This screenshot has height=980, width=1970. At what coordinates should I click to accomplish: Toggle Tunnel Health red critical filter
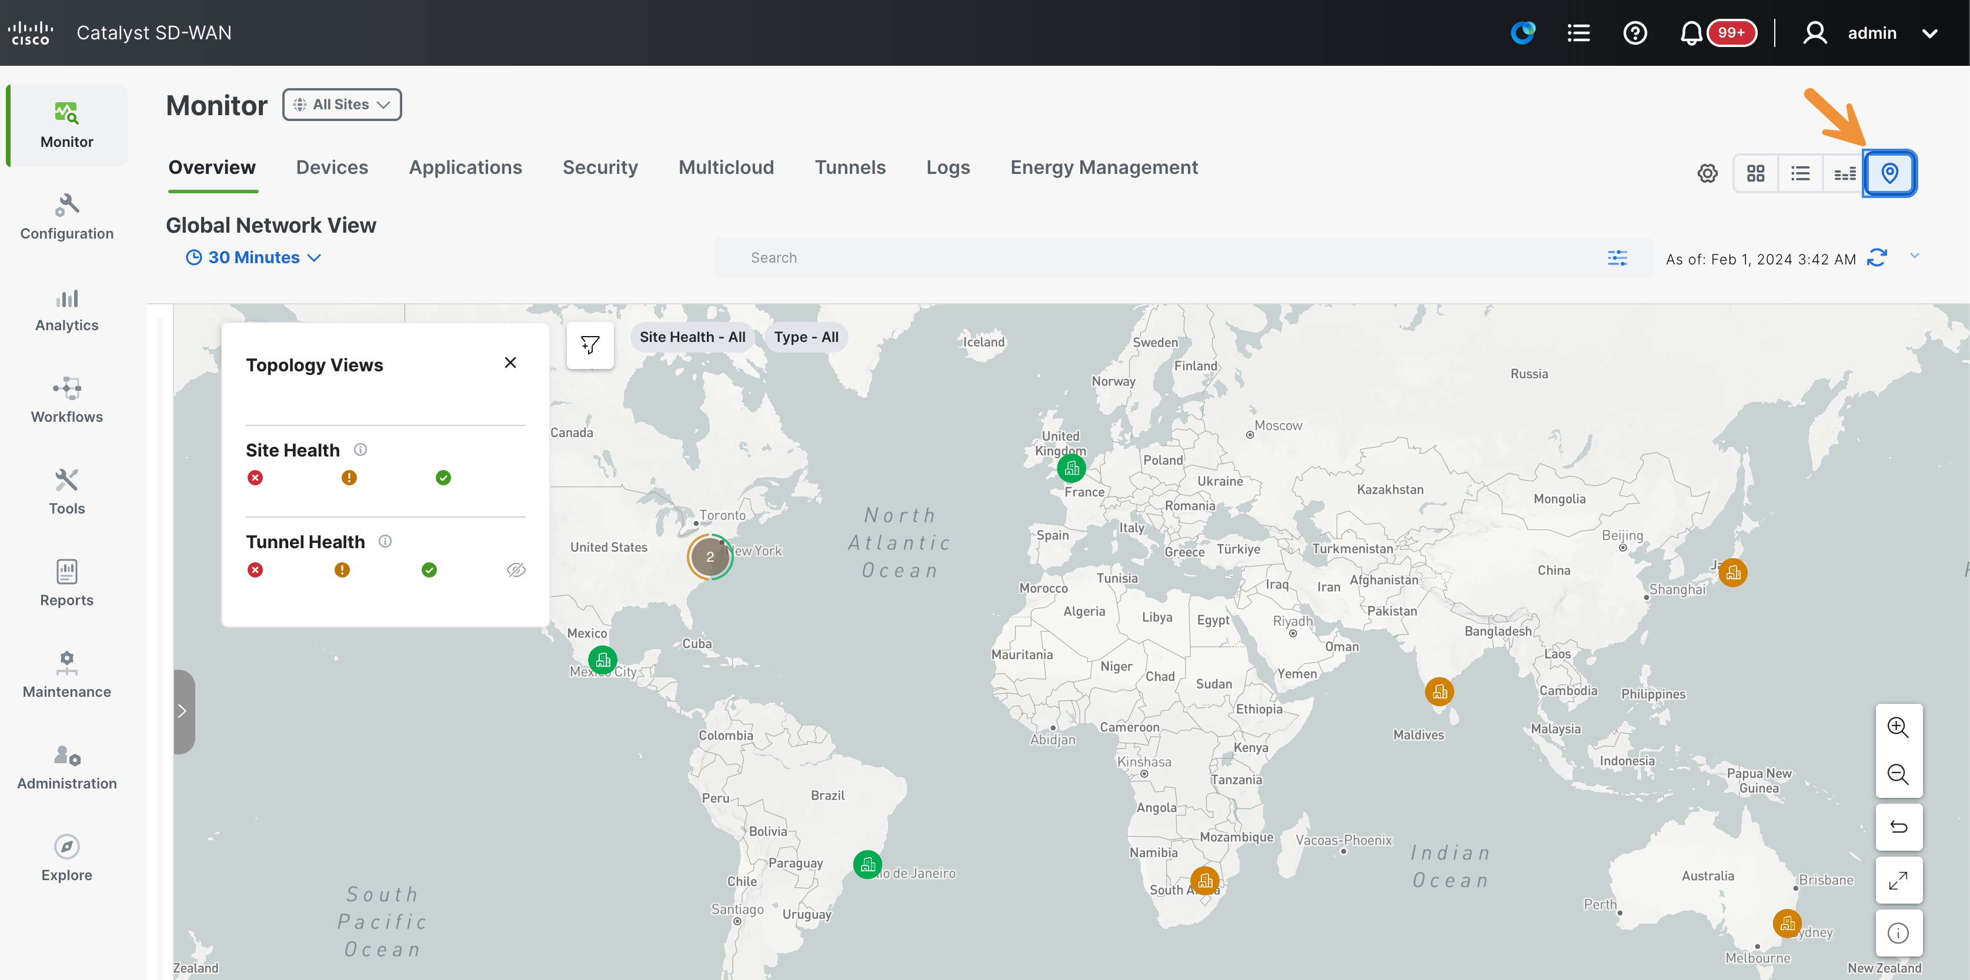pos(255,570)
